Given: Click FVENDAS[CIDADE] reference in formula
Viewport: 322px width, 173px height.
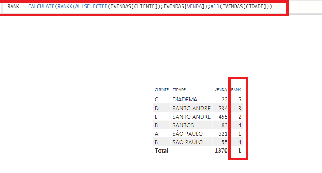Looking at the screenshot, I should point(244,7).
